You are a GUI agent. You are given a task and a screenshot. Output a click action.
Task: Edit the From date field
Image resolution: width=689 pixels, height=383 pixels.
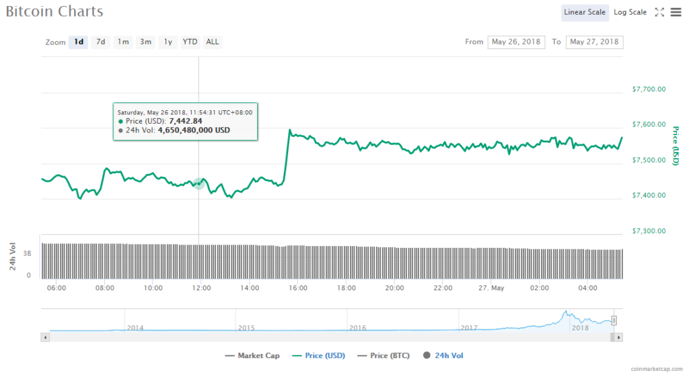click(x=516, y=42)
